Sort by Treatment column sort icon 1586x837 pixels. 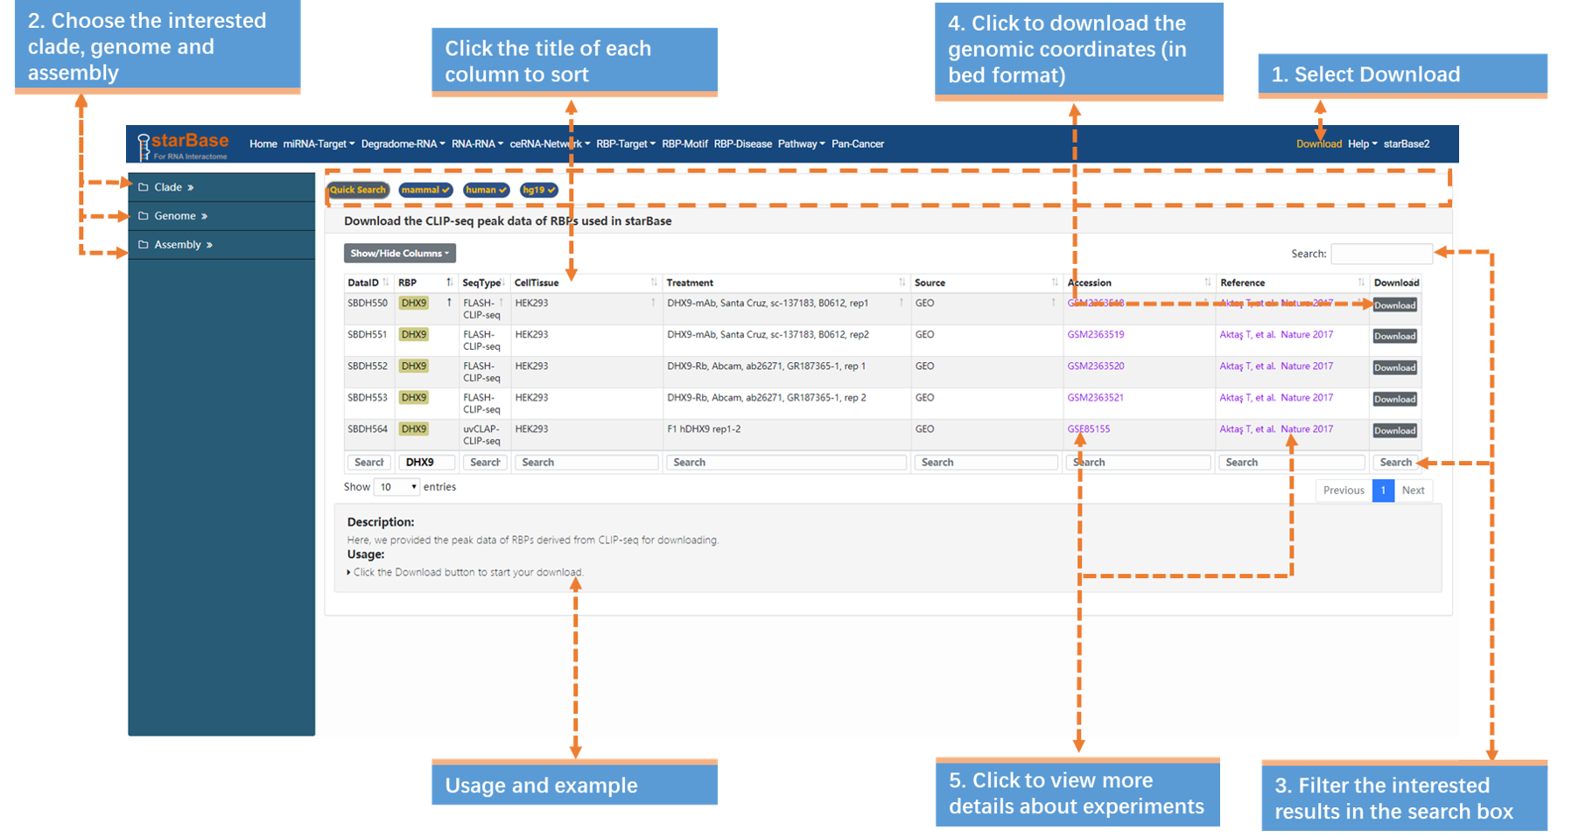pyautogui.click(x=902, y=282)
